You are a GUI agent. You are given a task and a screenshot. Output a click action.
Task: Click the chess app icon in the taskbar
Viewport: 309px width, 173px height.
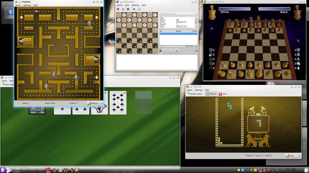(54, 170)
